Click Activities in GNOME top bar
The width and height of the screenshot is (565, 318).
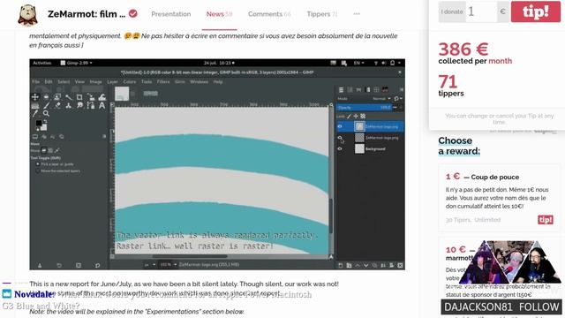pos(41,63)
